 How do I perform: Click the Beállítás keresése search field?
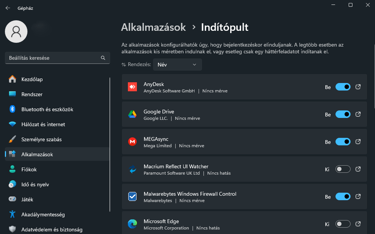pyautogui.click(x=58, y=58)
